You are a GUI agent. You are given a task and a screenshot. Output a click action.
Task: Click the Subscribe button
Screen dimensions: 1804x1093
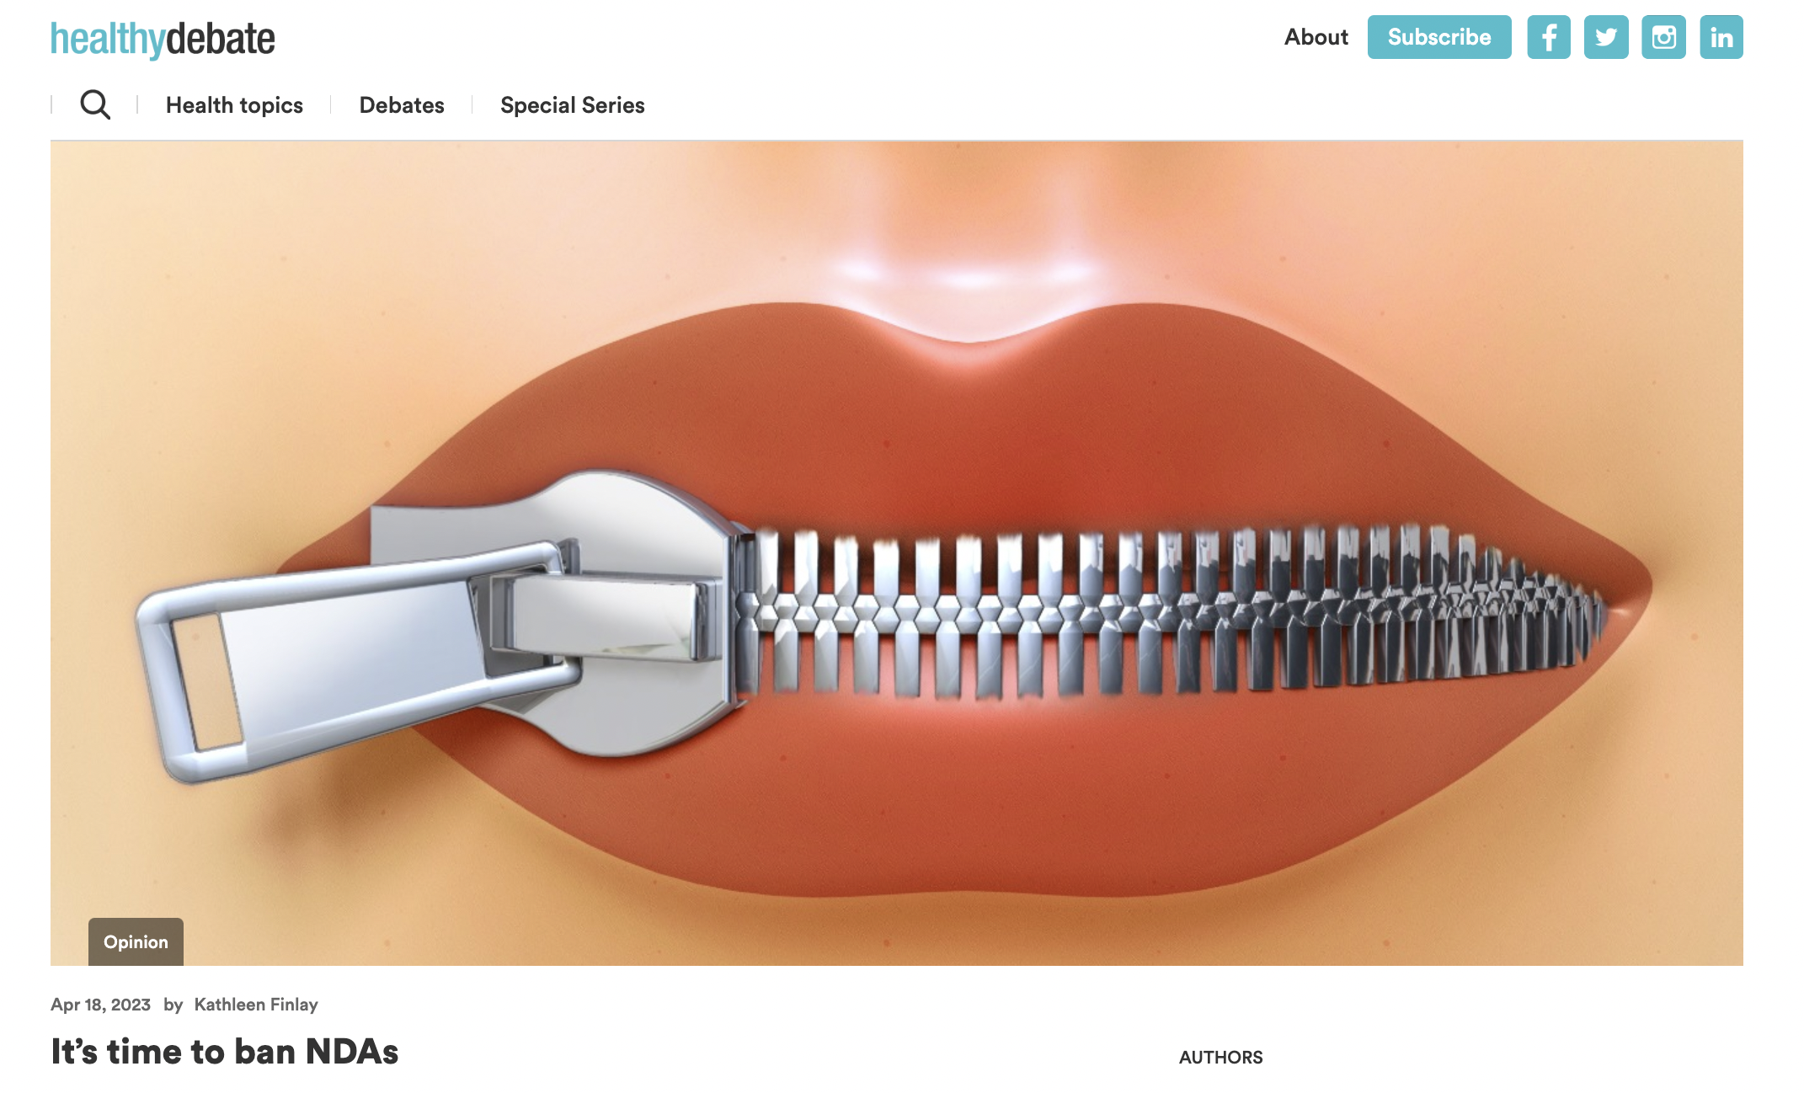click(x=1439, y=37)
